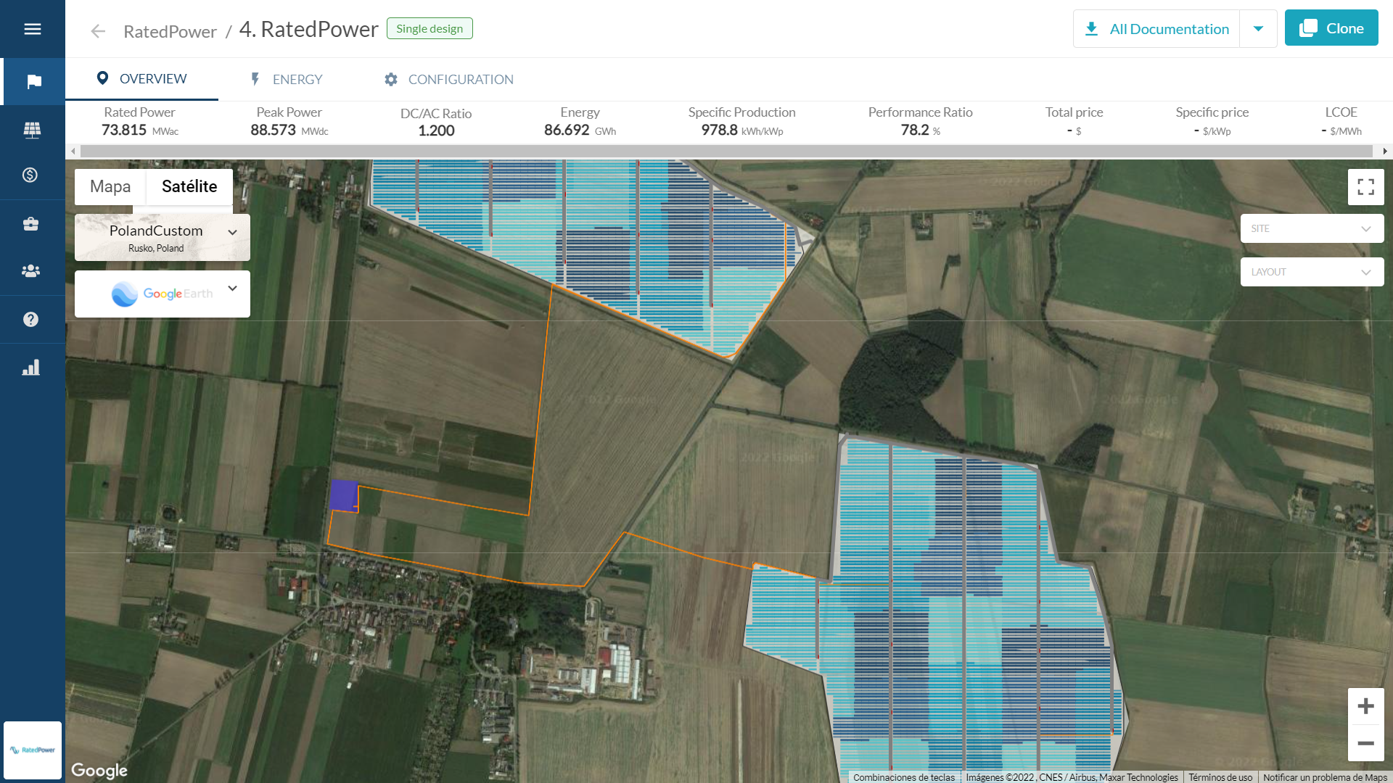This screenshot has width=1393, height=783.
Task: Open the SITE dropdown
Action: [x=1311, y=228]
